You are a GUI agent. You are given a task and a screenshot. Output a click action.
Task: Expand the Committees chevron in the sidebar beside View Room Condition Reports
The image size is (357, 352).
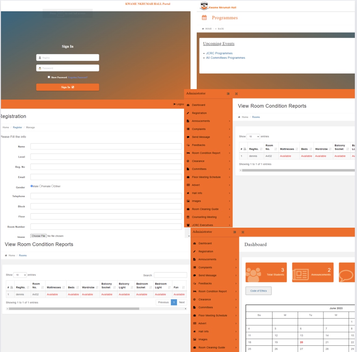pyautogui.click(x=229, y=169)
